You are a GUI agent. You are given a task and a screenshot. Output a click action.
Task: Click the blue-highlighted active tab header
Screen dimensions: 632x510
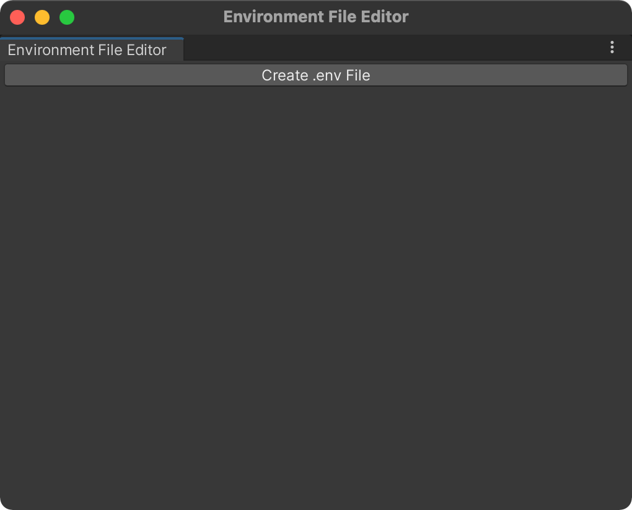pyautogui.click(x=92, y=50)
